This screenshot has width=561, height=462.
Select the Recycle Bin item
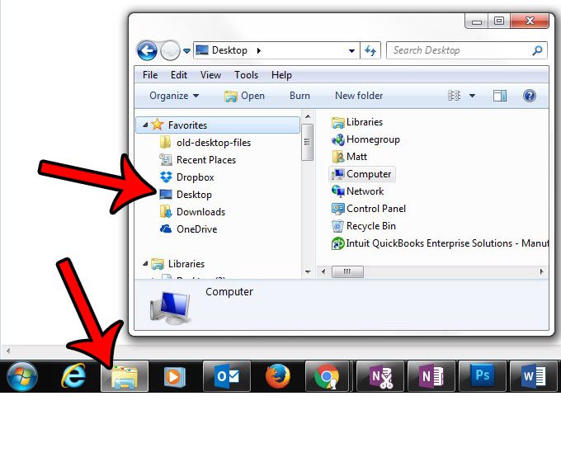pos(364,226)
